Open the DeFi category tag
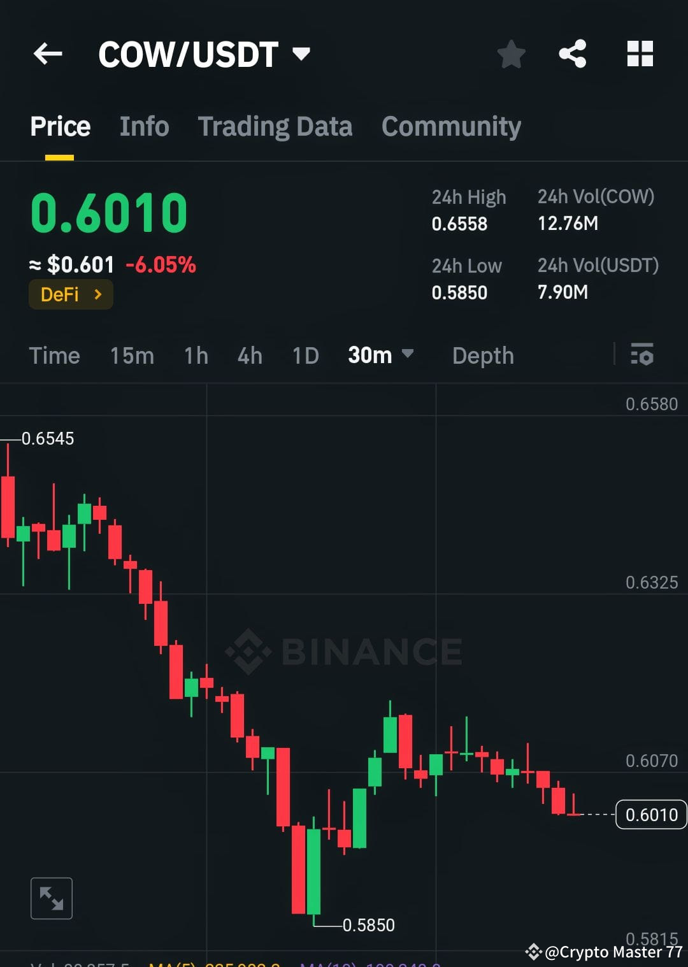The width and height of the screenshot is (688, 967). [71, 294]
